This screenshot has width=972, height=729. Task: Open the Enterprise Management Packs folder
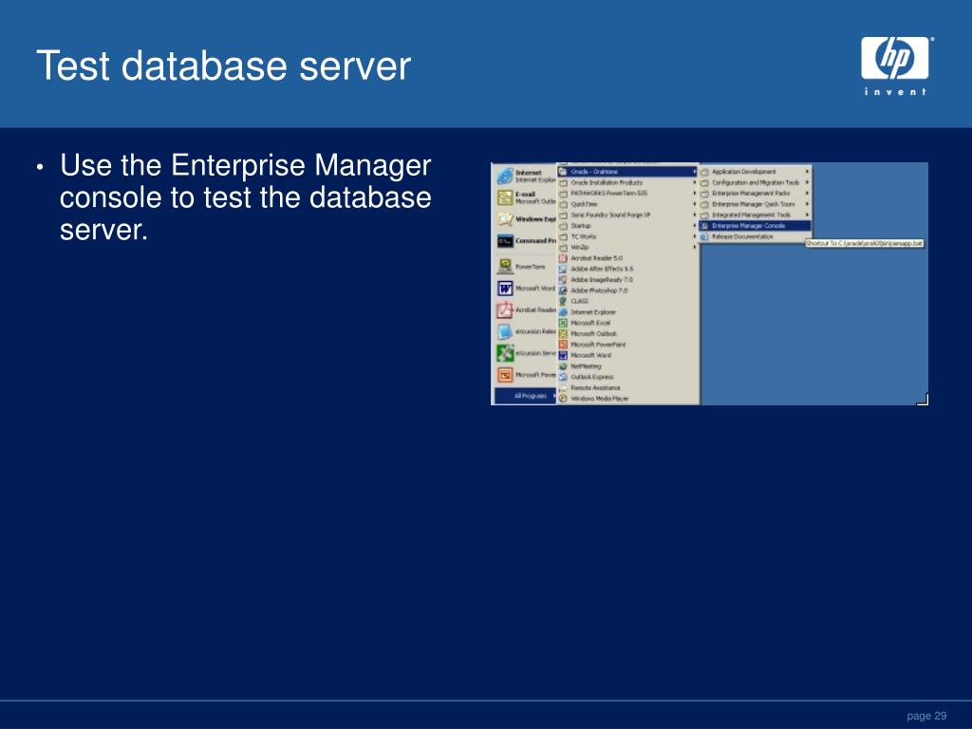755,194
